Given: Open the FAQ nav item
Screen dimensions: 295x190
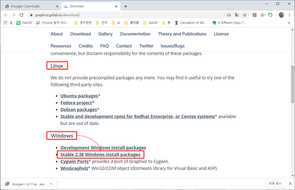Looking at the screenshot, I should (x=105, y=46).
